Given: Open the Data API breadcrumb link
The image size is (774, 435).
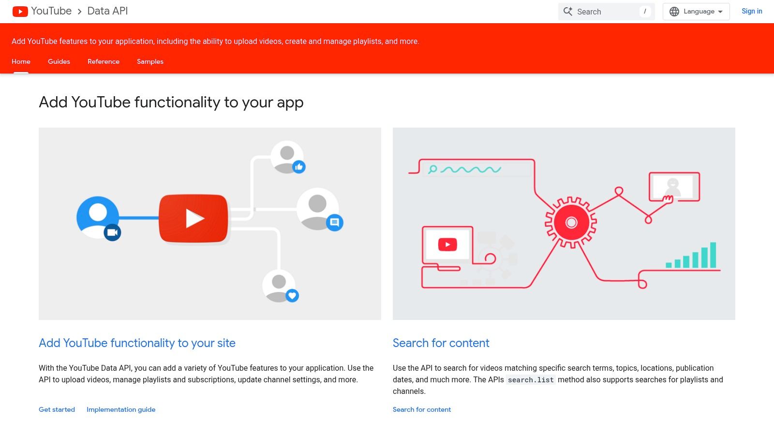Looking at the screenshot, I should [107, 11].
